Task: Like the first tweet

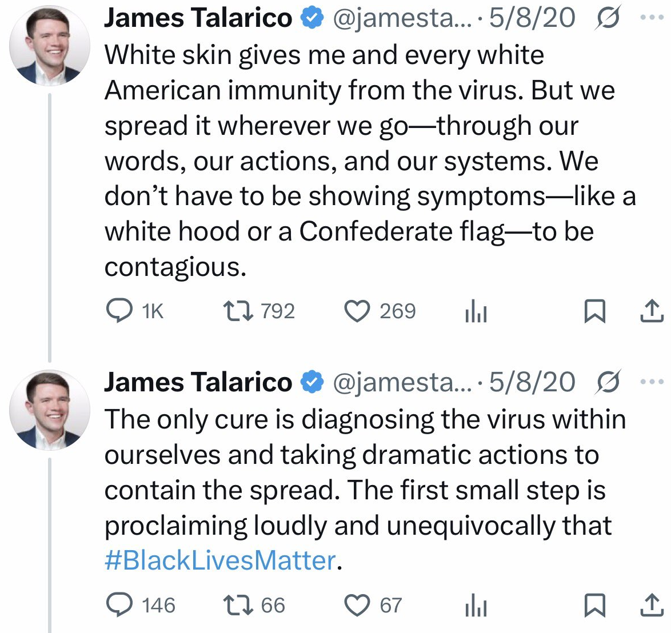Action: click(357, 311)
